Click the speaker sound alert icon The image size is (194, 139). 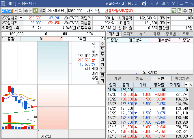(x=26, y=11)
